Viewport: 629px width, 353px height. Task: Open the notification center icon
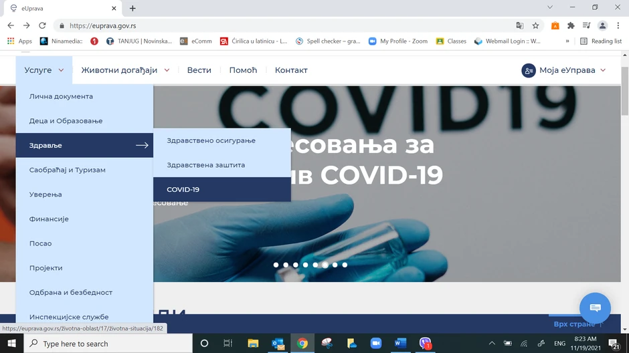(x=614, y=344)
